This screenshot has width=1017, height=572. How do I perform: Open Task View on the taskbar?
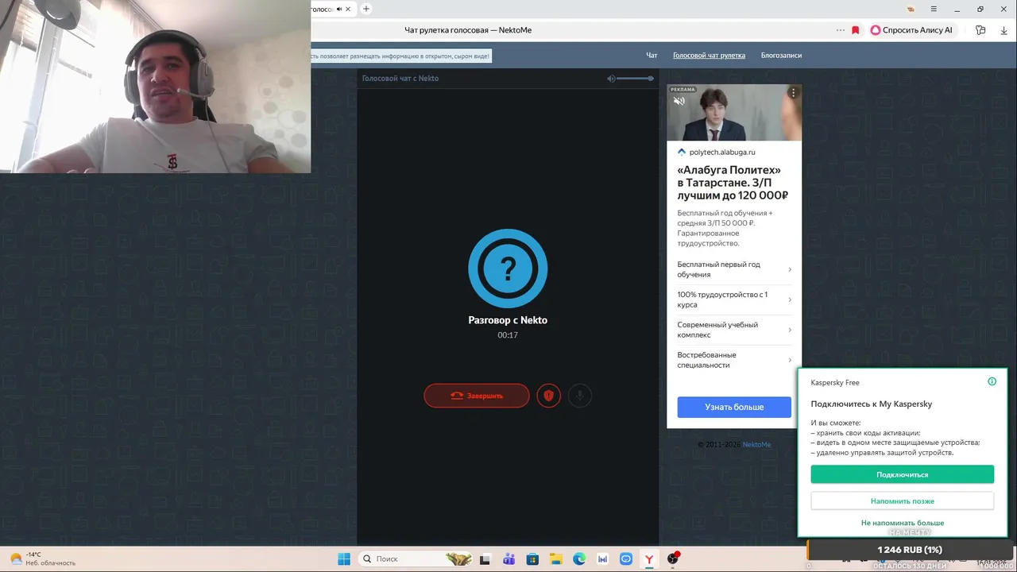(x=485, y=559)
